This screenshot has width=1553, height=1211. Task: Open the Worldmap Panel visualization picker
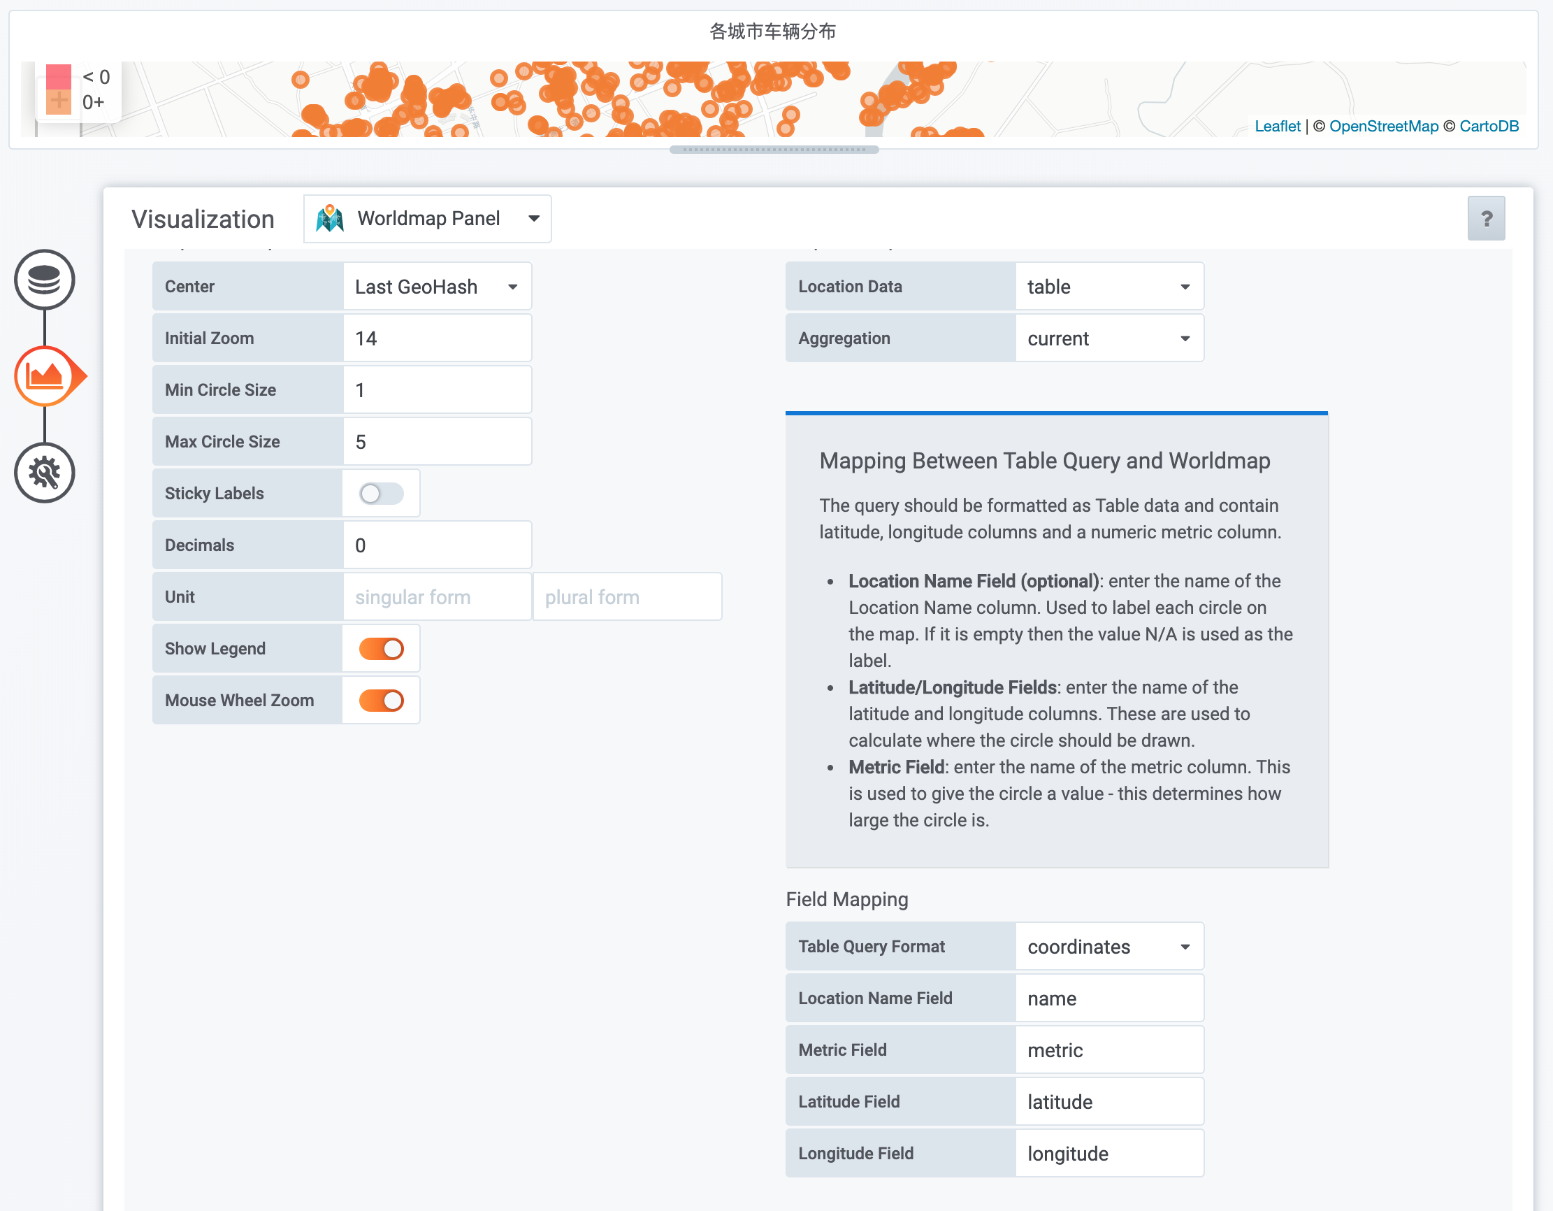[427, 218]
